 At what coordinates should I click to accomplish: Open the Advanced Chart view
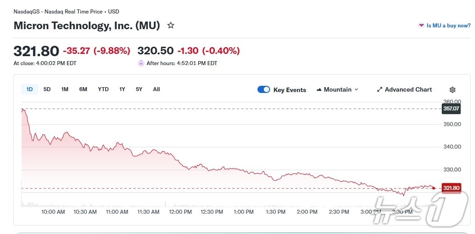coord(408,90)
